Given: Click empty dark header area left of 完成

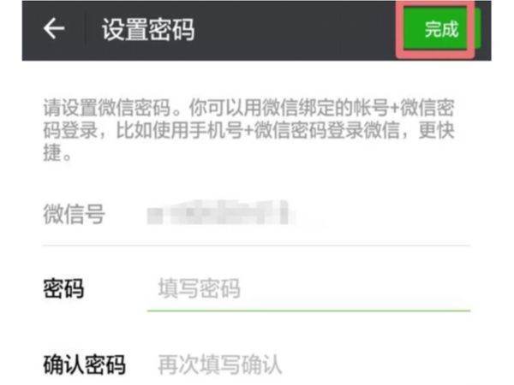Looking at the screenshot, I should click(295, 29).
